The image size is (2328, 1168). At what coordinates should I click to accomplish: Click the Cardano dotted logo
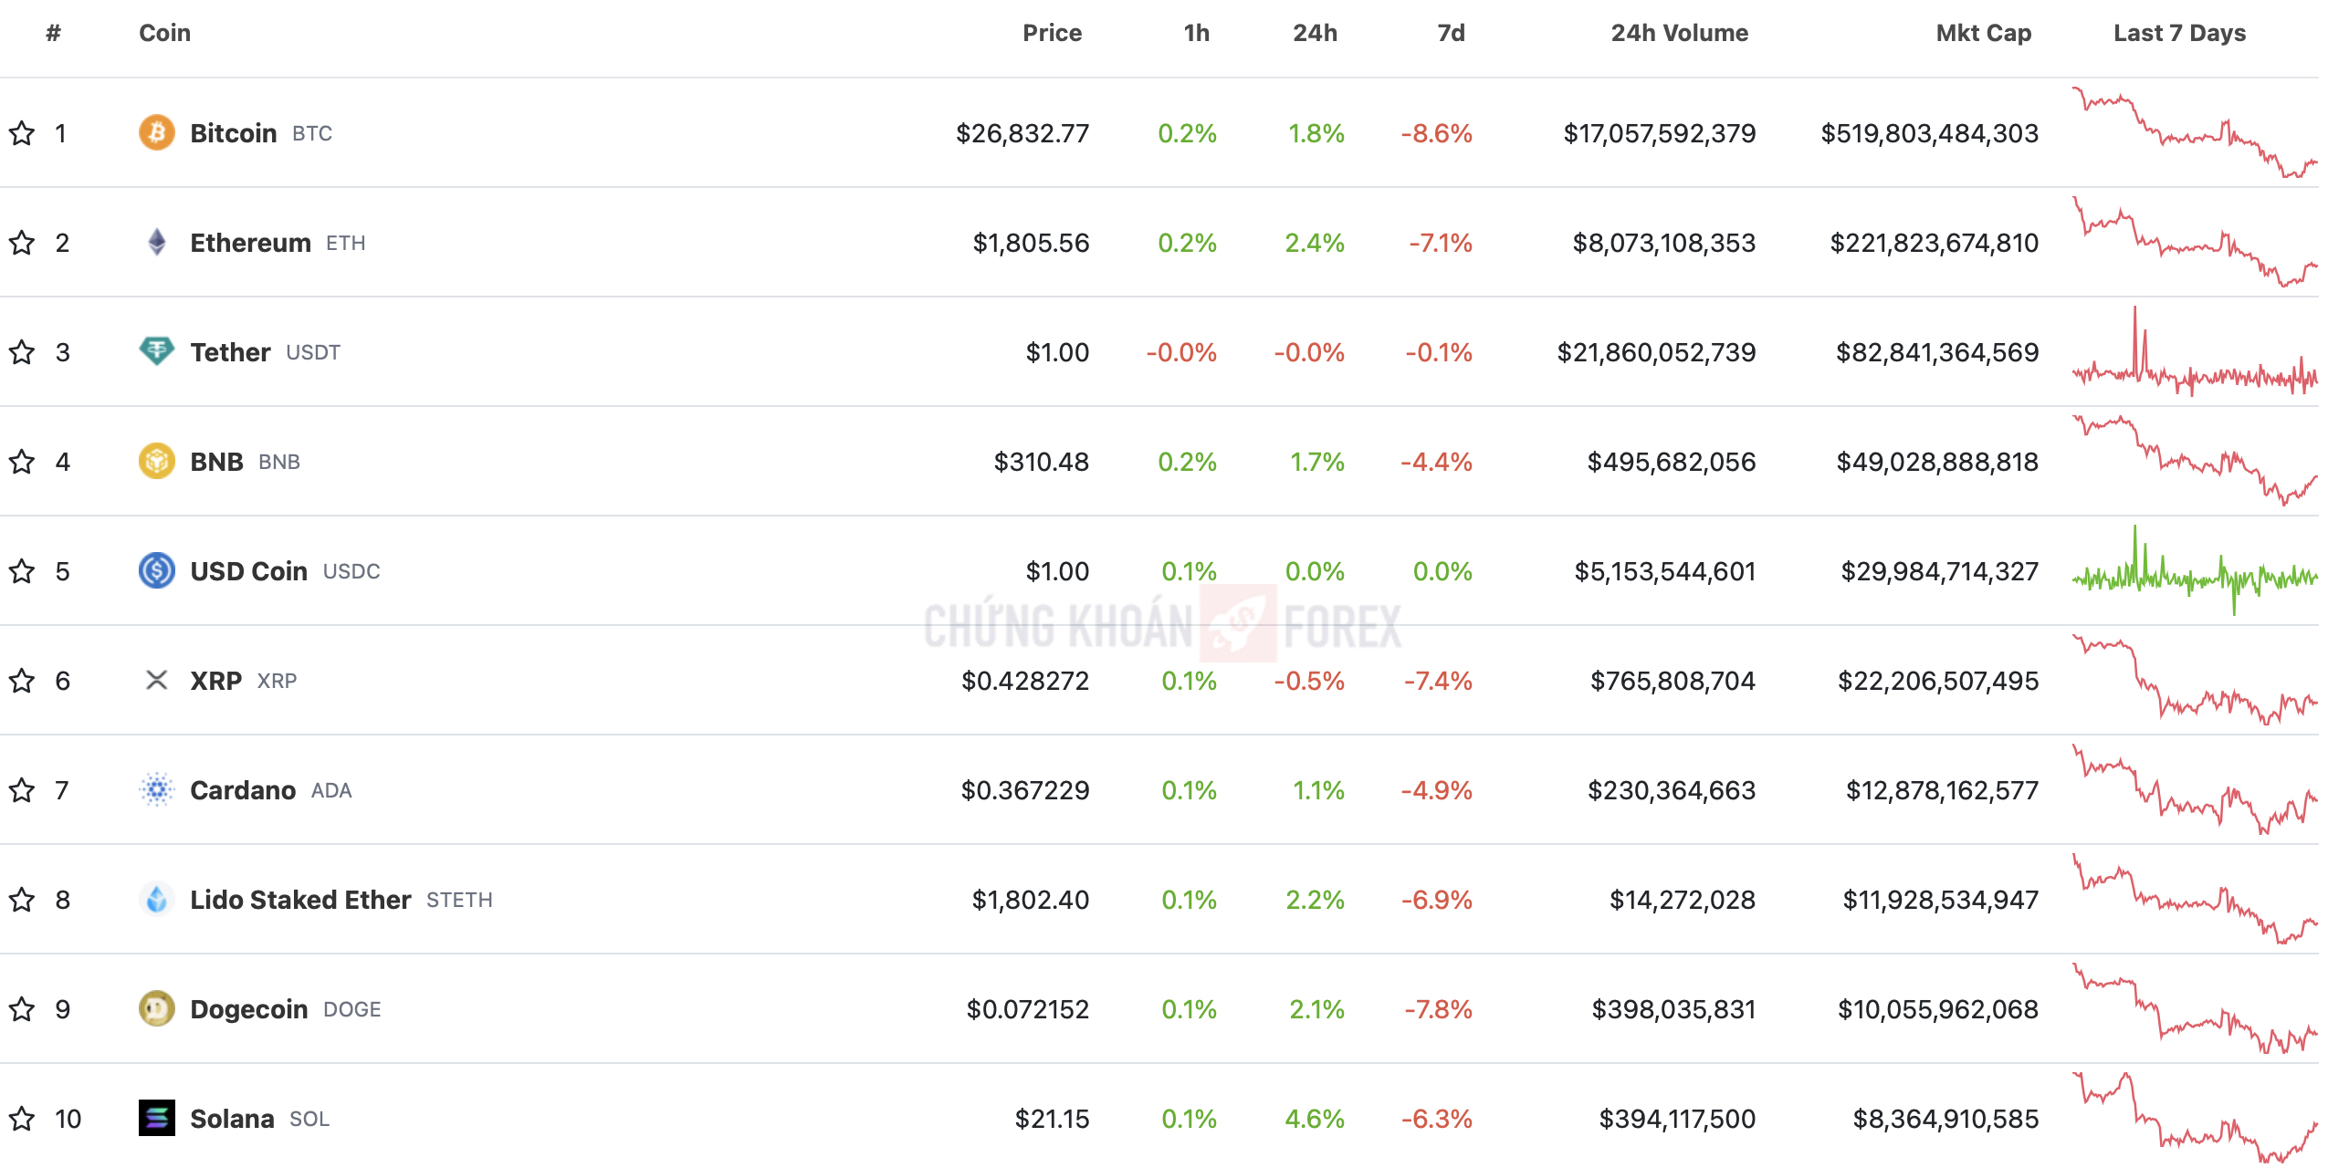(156, 789)
